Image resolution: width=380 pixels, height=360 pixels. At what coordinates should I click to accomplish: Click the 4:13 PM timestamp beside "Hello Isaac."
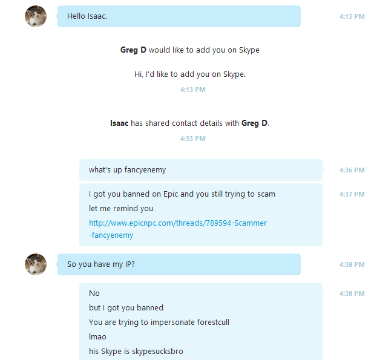click(352, 16)
